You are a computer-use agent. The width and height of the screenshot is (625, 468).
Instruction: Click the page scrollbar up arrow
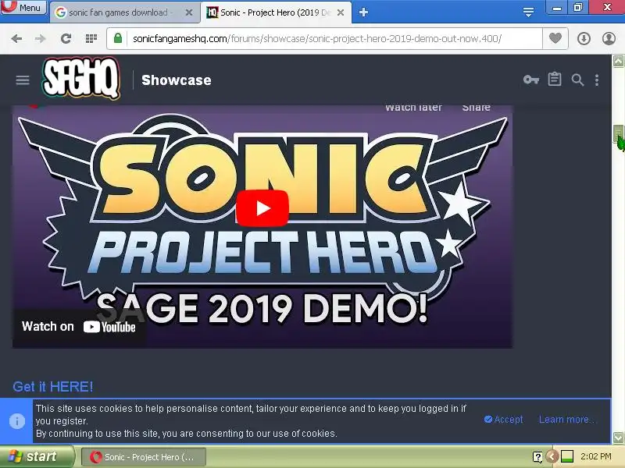618,61
